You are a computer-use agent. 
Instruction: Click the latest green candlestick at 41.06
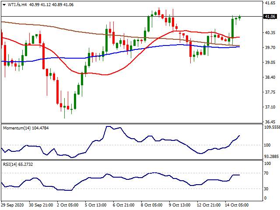(x=239, y=17)
